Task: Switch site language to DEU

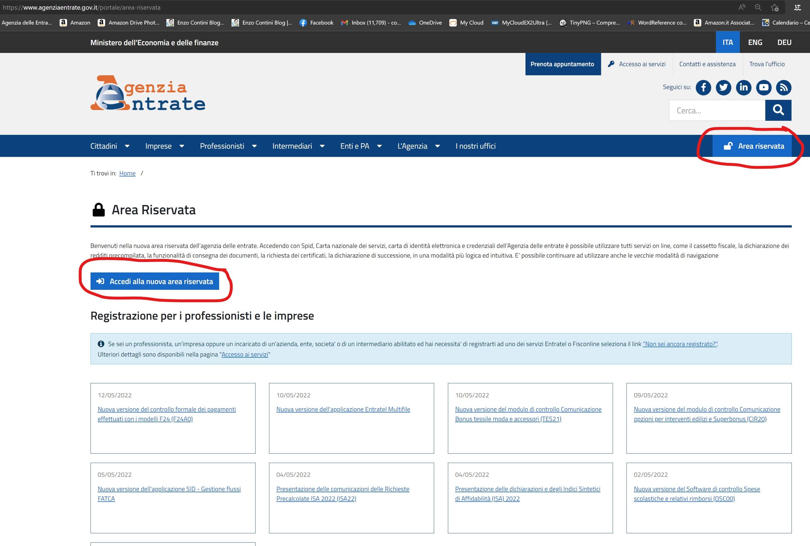Action: (784, 42)
